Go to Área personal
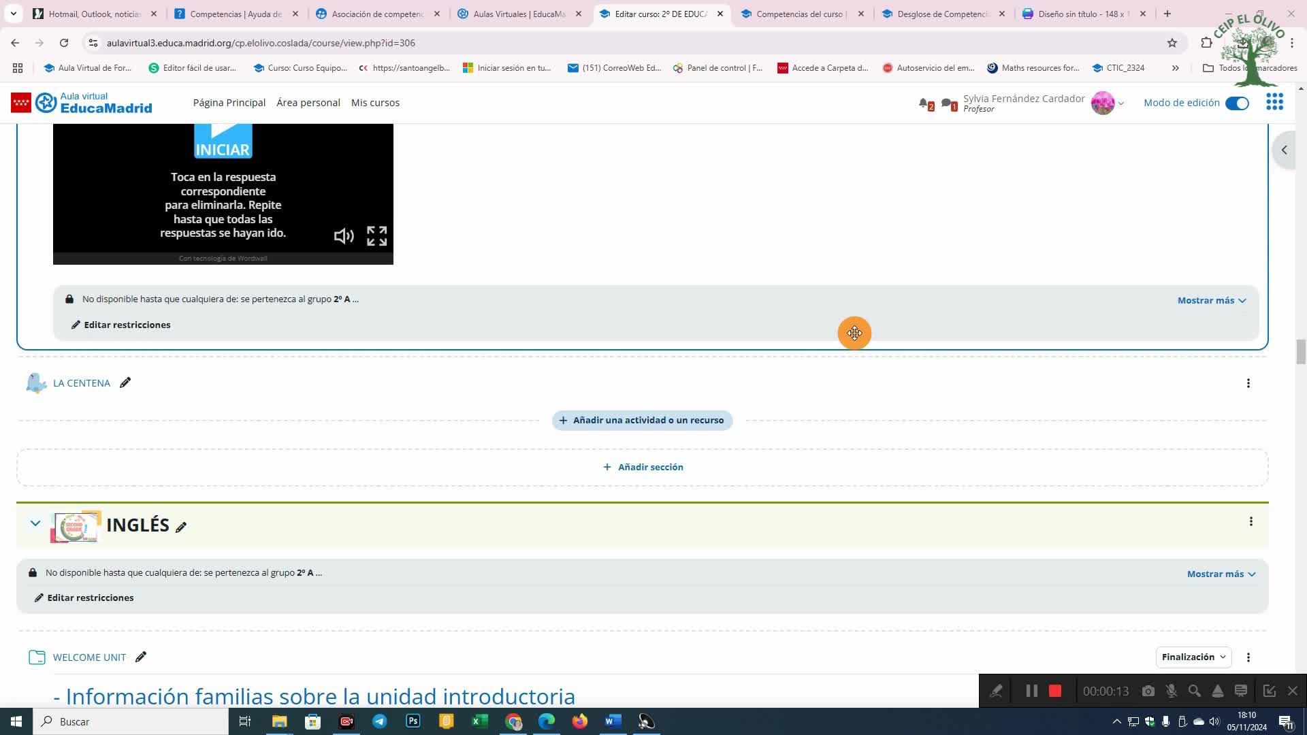 pyautogui.click(x=308, y=103)
